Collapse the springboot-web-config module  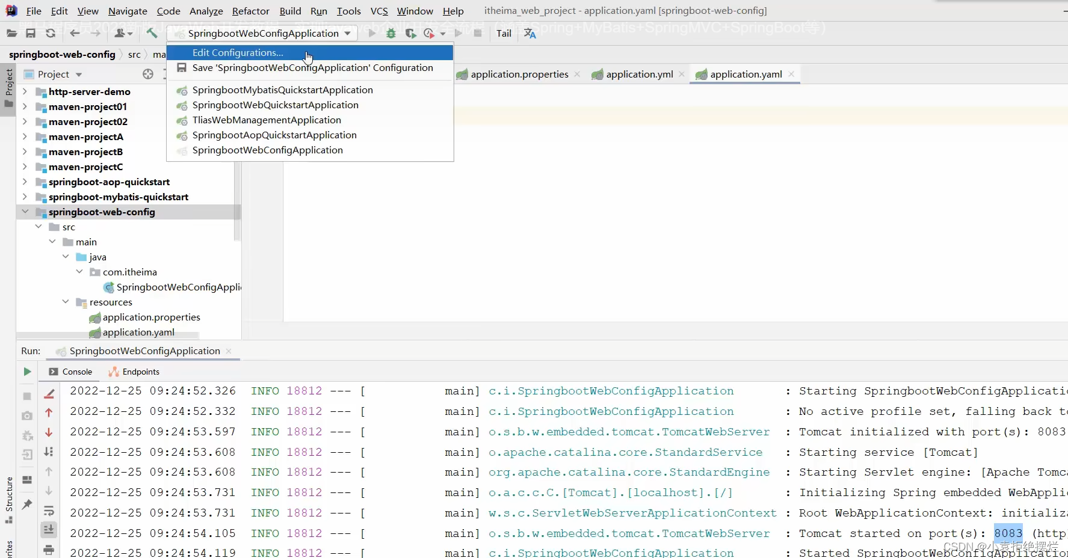25,212
